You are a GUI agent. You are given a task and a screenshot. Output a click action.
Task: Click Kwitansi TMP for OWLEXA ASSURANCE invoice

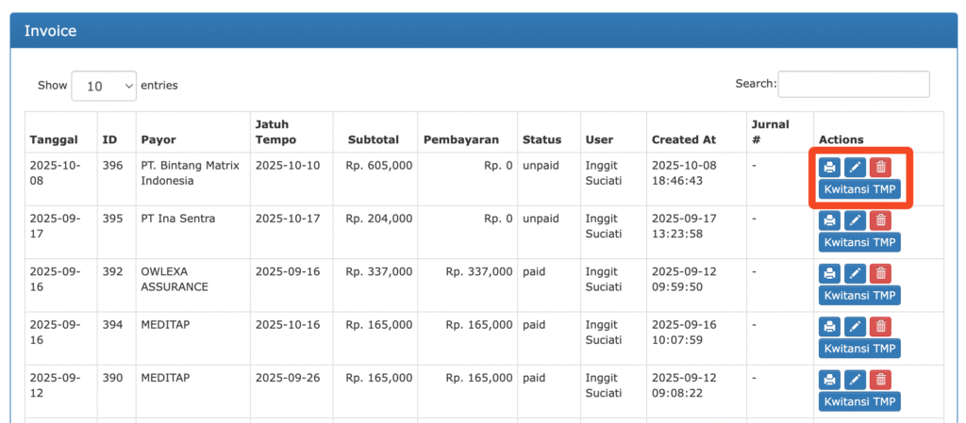point(859,295)
